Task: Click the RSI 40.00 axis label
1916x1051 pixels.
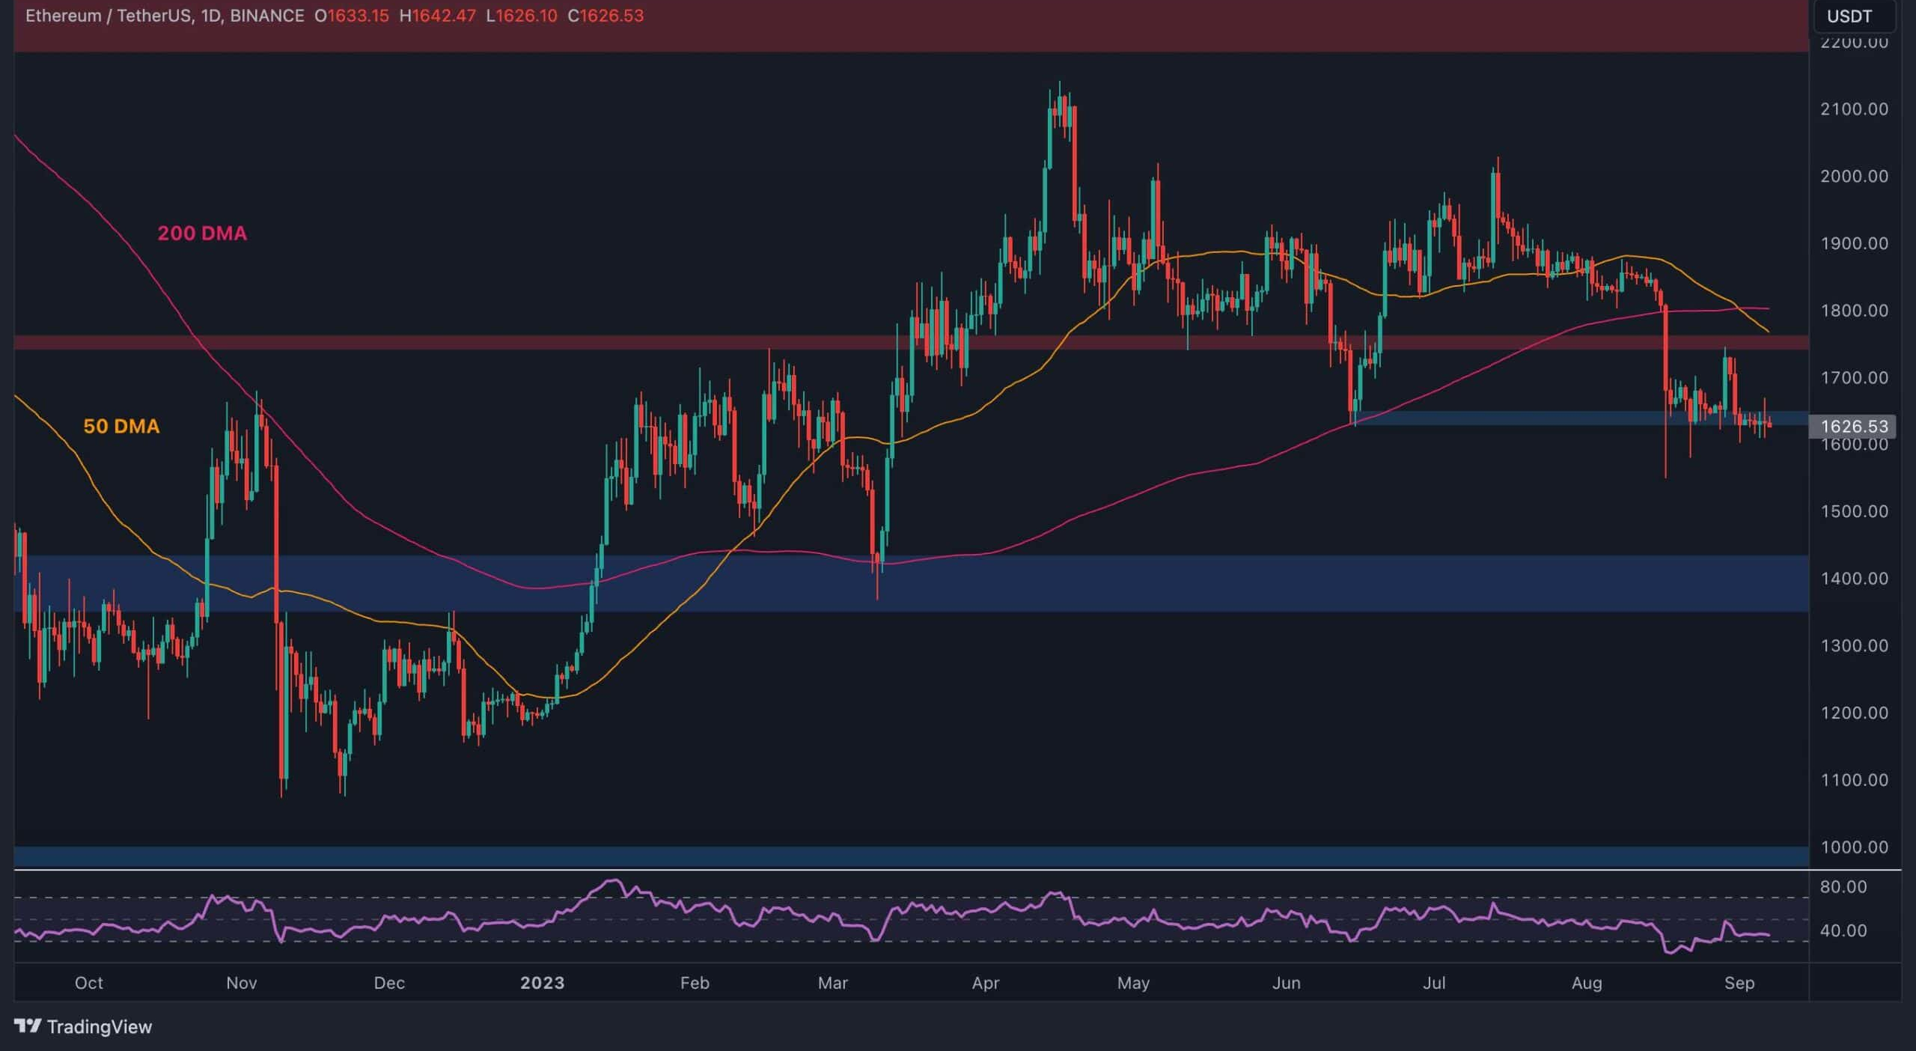Action: click(1843, 930)
